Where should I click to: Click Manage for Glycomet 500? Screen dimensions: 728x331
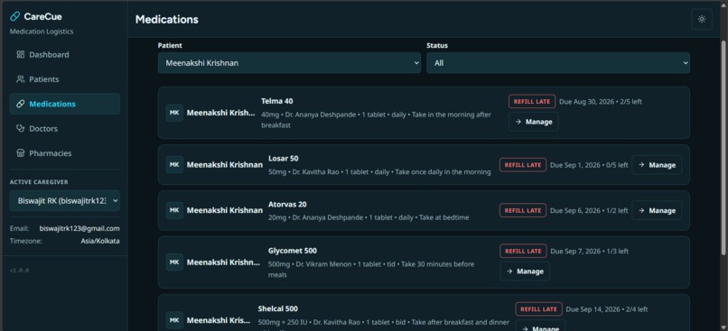click(525, 271)
